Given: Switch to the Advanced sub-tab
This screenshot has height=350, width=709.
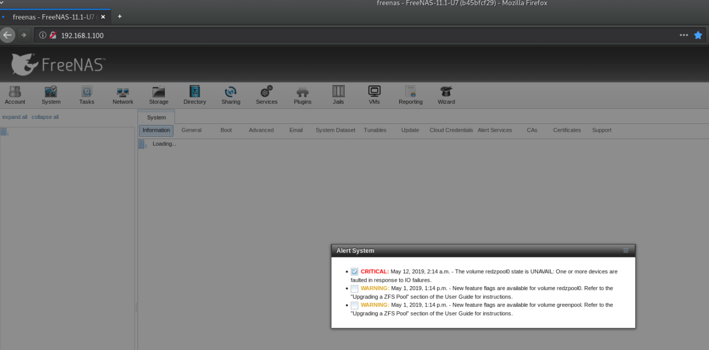Looking at the screenshot, I should click(261, 130).
